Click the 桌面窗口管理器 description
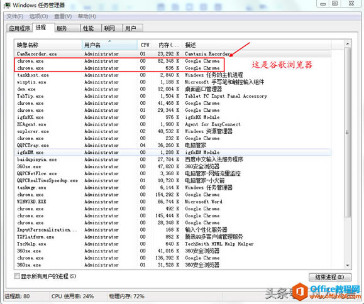Screen dimensions: 364x304 (203, 89)
